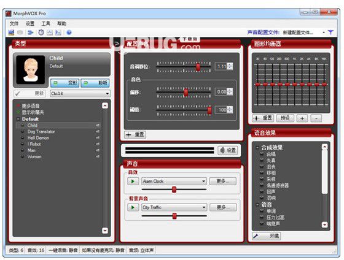Viewport: 344px width, 260px height.
Task: Collapse the 语音 effects group
Action: click(x=257, y=205)
